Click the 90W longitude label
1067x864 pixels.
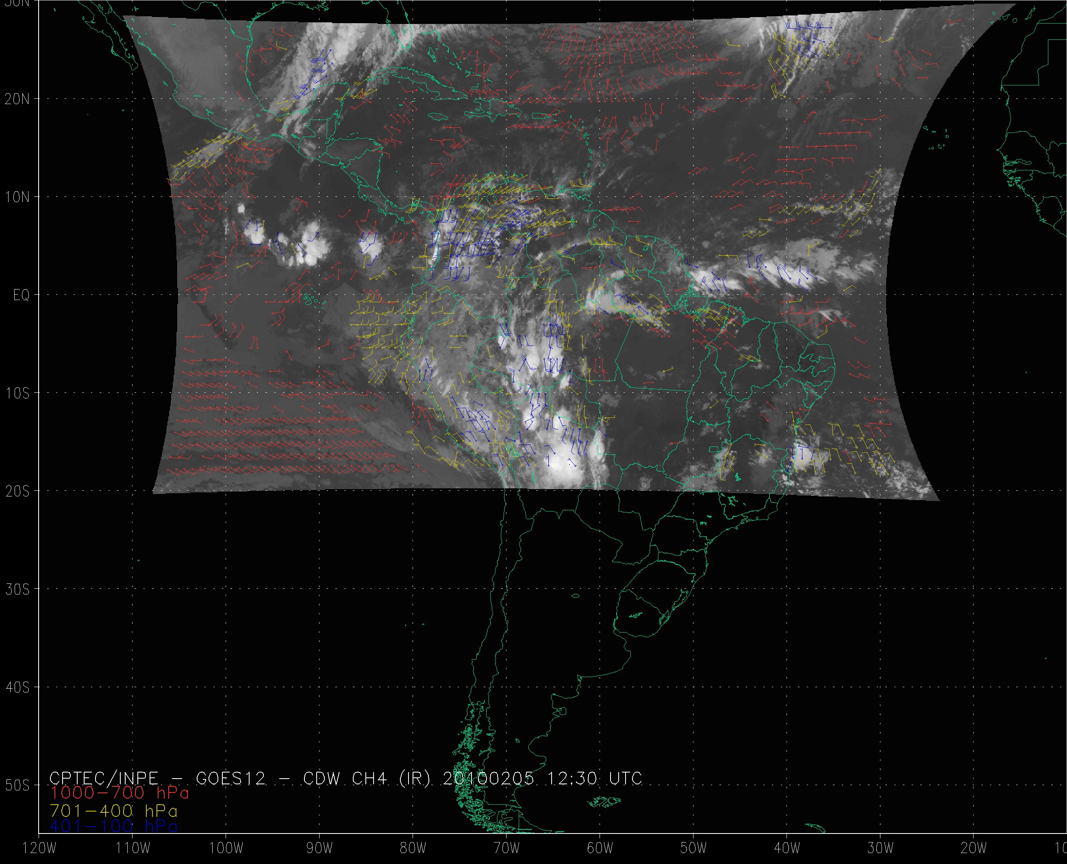tap(319, 849)
